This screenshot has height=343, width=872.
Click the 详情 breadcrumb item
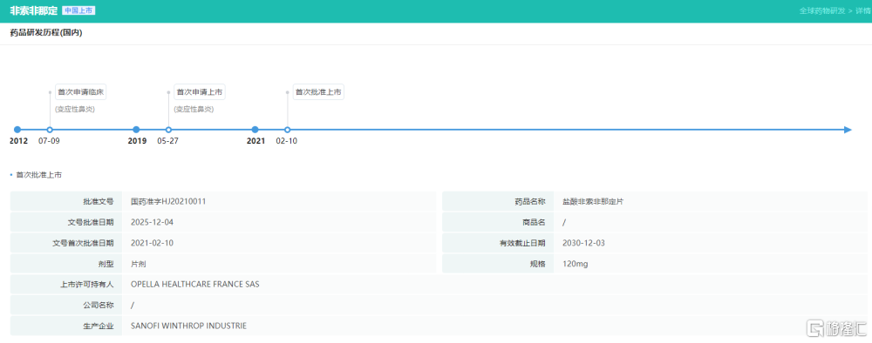[863, 10]
